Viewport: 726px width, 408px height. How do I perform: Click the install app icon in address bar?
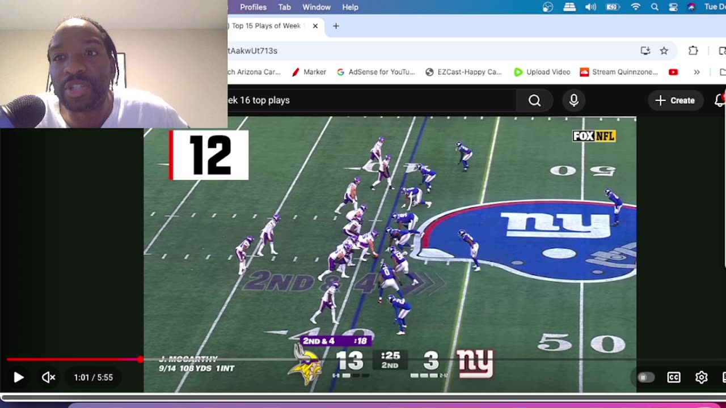click(x=645, y=50)
